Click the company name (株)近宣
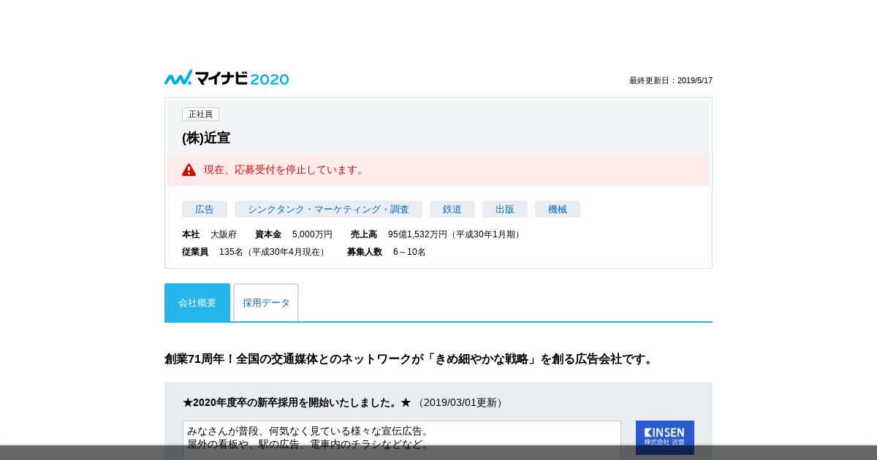 pyautogui.click(x=206, y=138)
